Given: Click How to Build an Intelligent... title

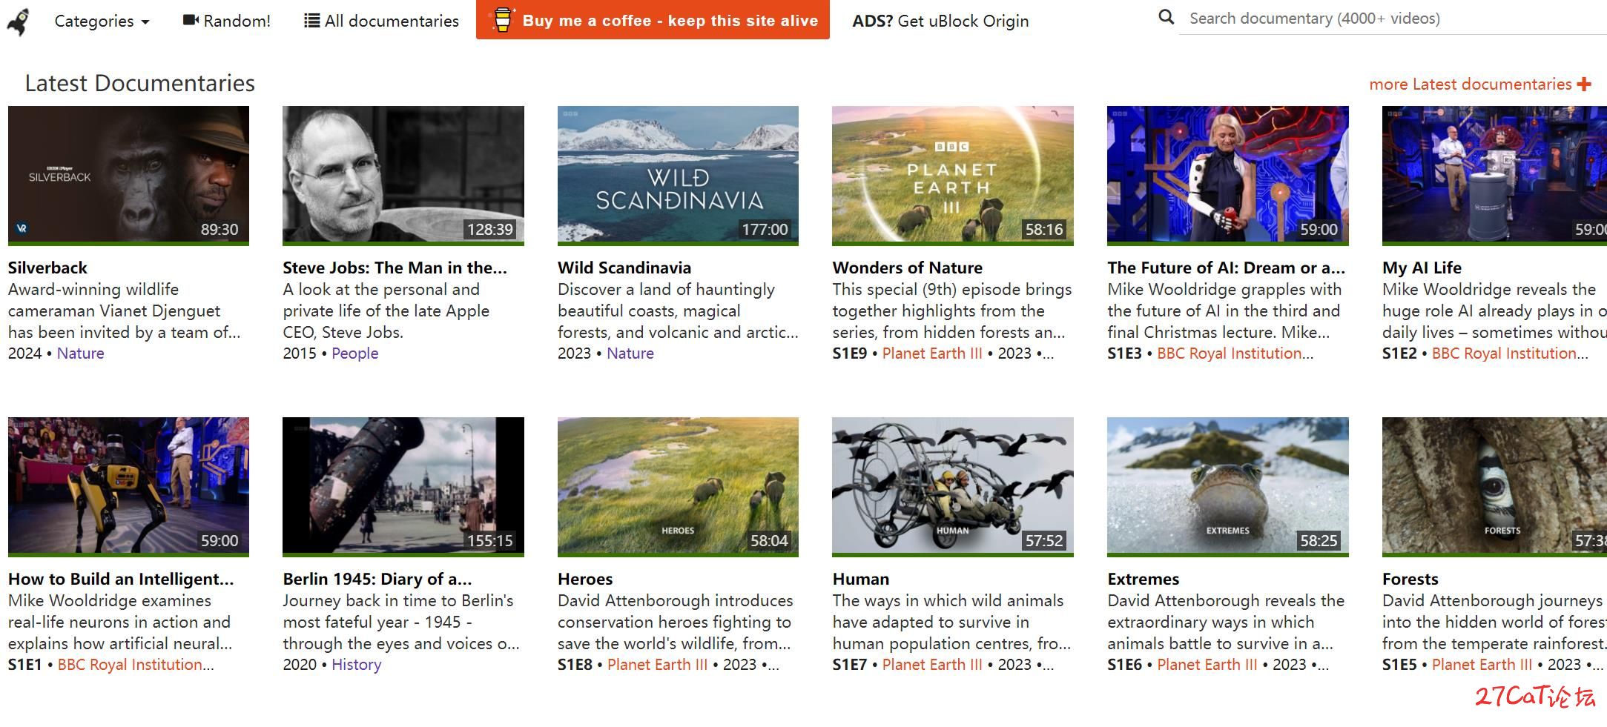Looking at the screenshot, I should point(121,579).
